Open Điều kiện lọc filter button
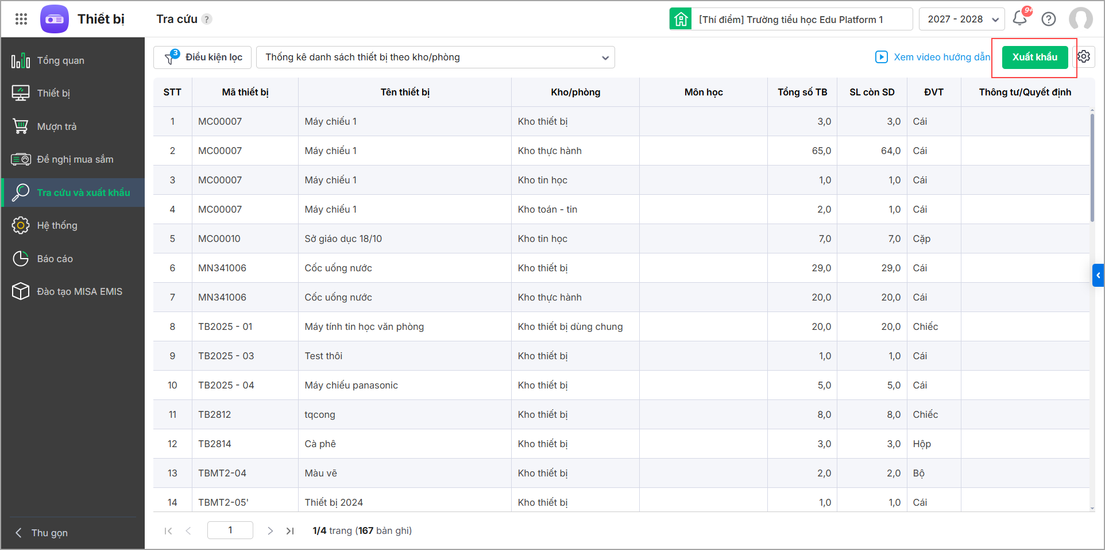 (203, 57)
